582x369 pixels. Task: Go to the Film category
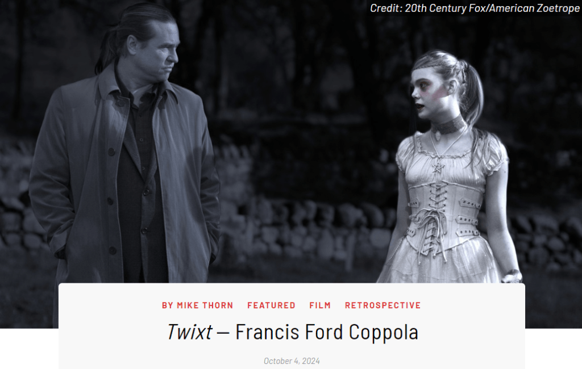(320, 305)
